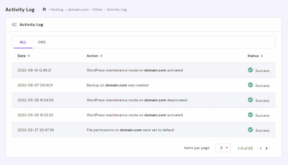Click the green success icon on the first row
The image size is (288, 165).
pyautogui.click(x=250, y=70)
